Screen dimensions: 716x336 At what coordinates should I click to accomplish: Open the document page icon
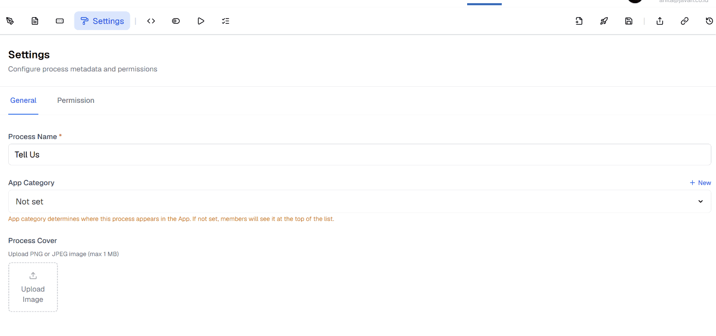tap(35, 21)
